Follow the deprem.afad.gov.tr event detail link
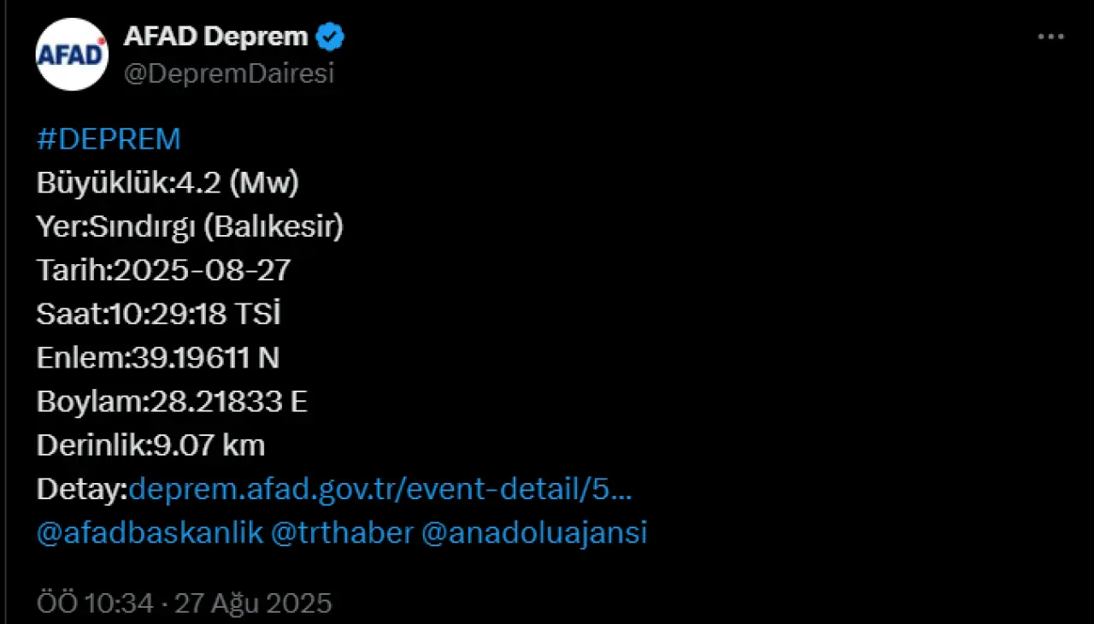Image resolution: width=1094 pixels, height=624 pixels. (x=380, y=489)
